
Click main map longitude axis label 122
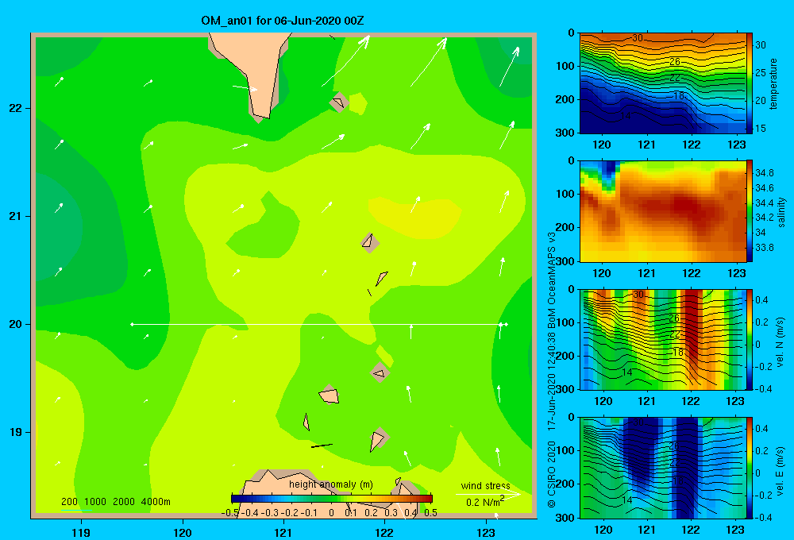384,532
